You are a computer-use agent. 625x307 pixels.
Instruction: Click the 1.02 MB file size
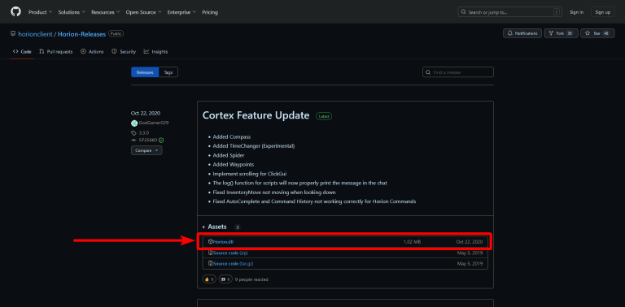coord(412,242)
